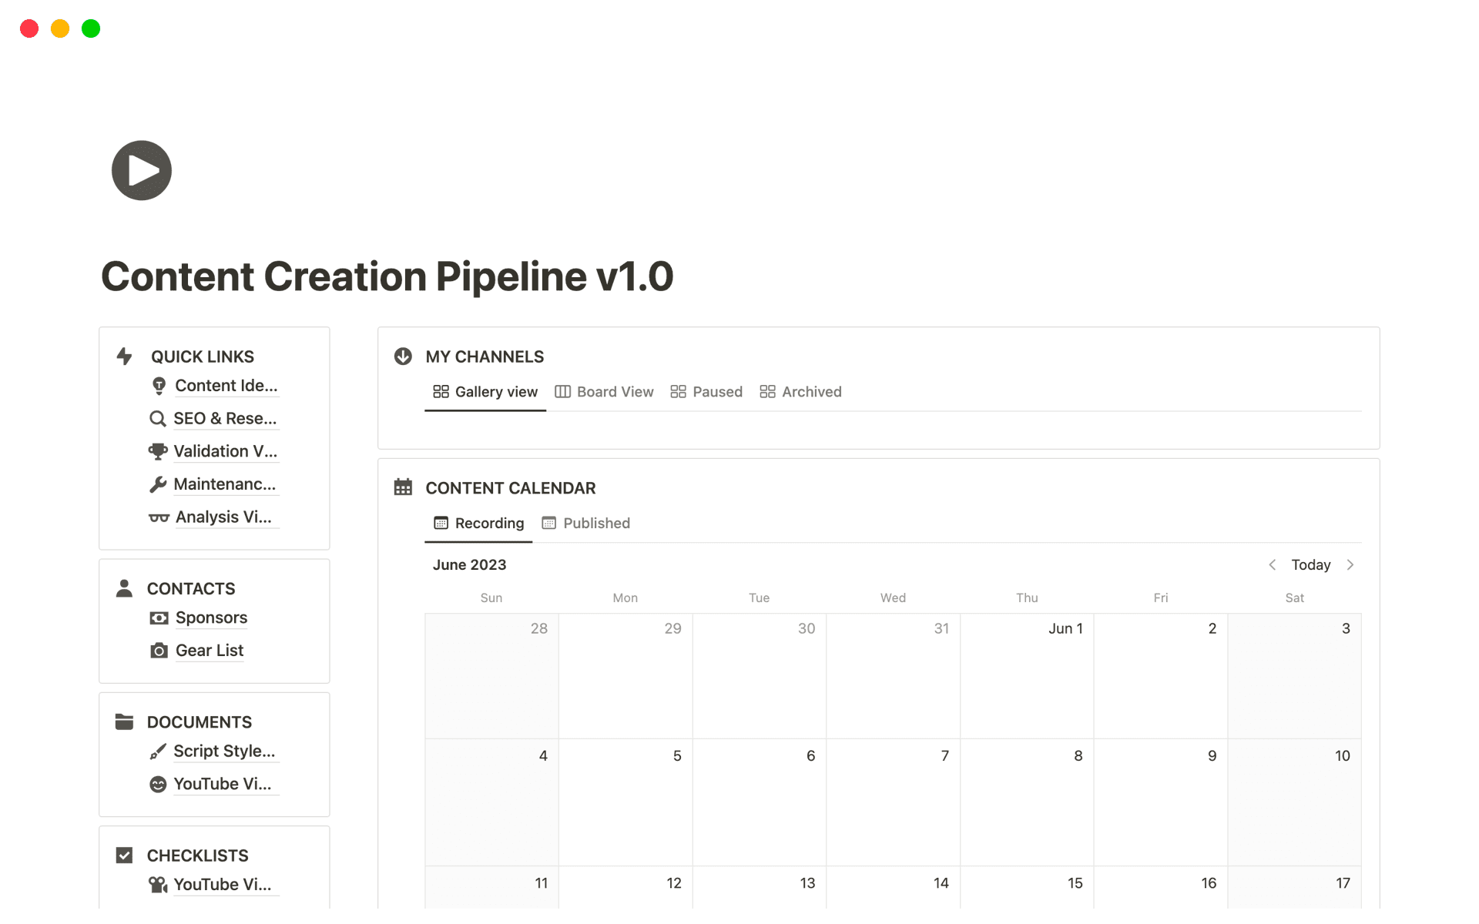The image size is (1479, 924).
Task: Open the Board View tab under My Channels
Action: coord(605,391)
